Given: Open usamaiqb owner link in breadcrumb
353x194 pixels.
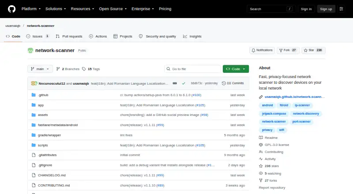Looking at the screenshot, I should tap(13, 26).
